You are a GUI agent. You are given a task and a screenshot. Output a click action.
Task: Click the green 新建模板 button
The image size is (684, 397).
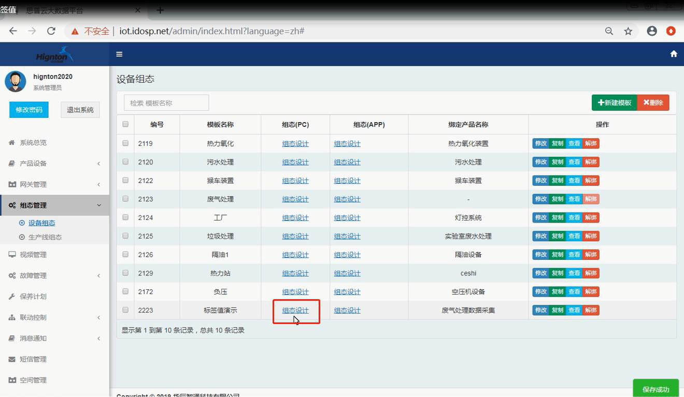pos(614,102)
